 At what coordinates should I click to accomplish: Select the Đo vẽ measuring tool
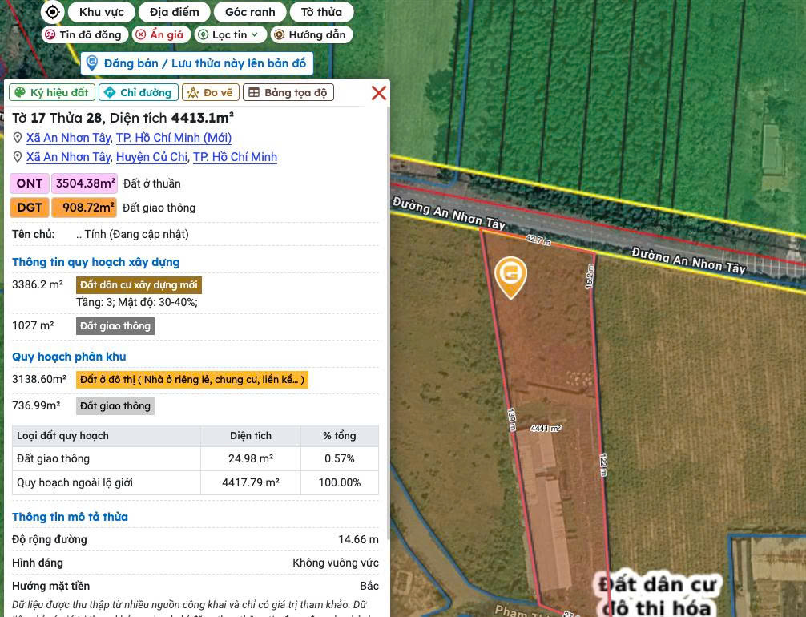click(x=210, y=93)
